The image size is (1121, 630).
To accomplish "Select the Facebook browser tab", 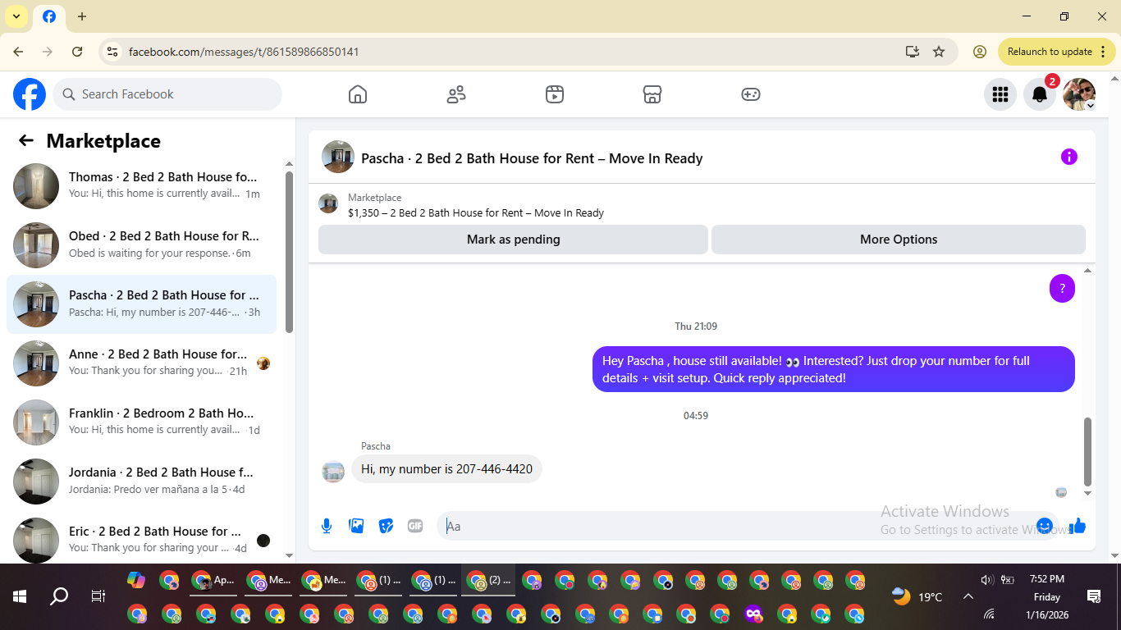I will point(48,17).
